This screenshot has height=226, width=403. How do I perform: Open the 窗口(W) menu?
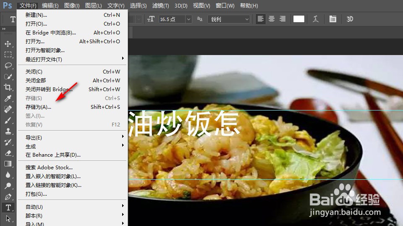(x=225, y=5)
